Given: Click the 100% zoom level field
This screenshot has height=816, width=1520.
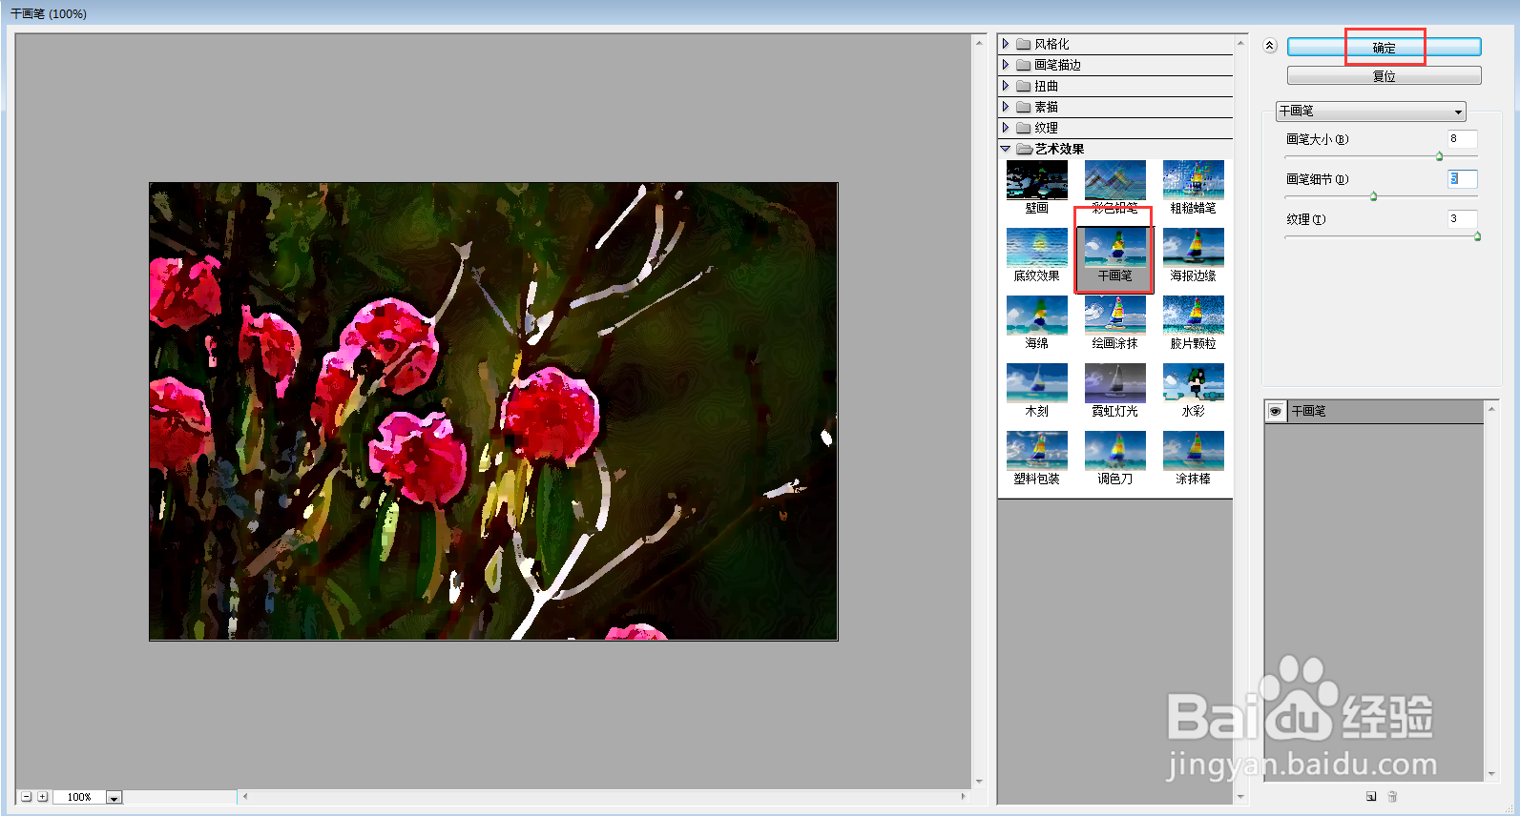Looking at the screenshot, I should coord(79,797).
